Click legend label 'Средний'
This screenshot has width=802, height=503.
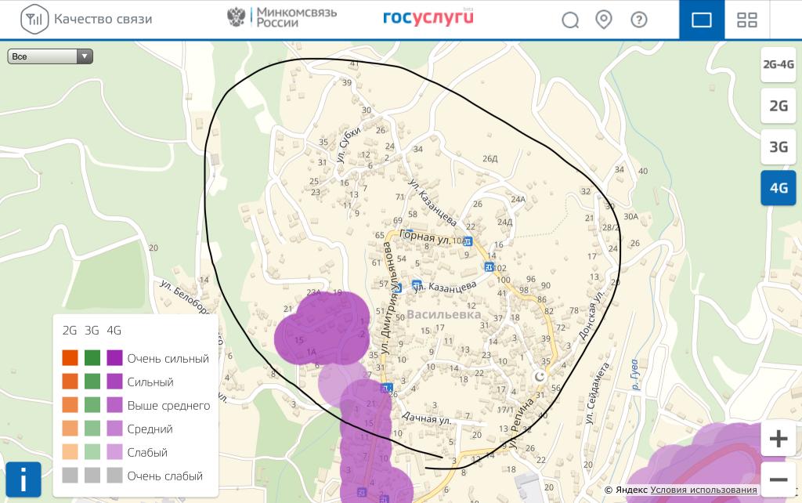pos(150,429)
